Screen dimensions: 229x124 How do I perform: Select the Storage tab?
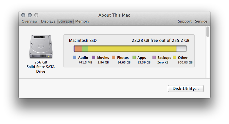(x=65, y=21)
